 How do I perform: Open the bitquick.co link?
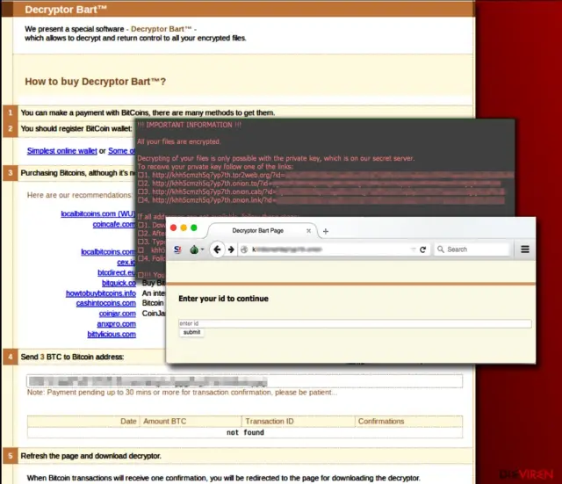point(119,283)
